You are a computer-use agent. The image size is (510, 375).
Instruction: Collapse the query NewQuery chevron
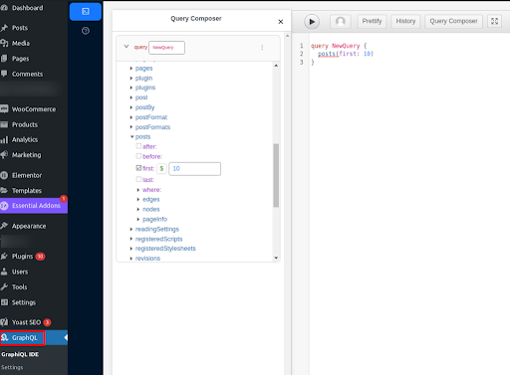click(127, 47)
